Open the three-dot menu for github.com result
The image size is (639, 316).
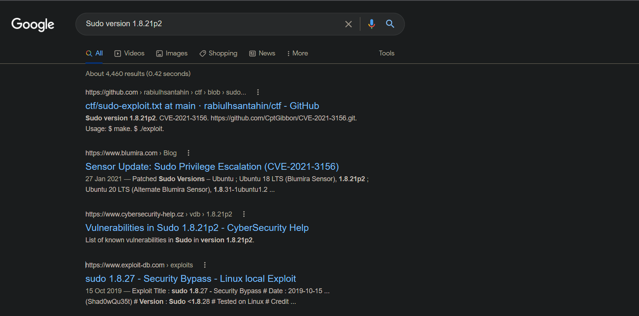pos(258,92)
